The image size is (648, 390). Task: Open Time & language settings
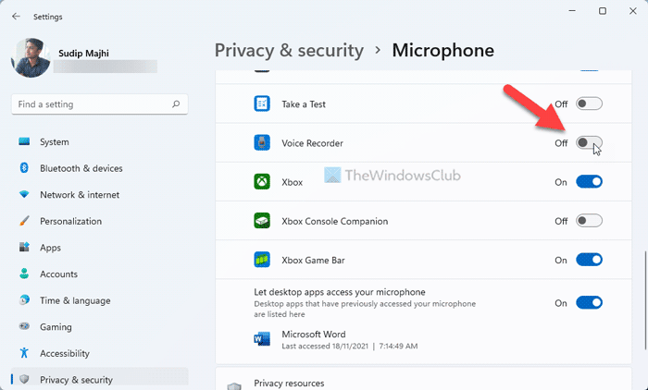pos(75,300)
